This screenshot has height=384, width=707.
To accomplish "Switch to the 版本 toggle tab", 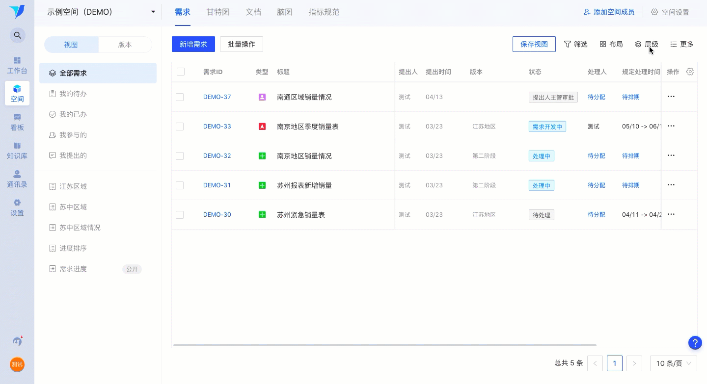I will 124,45.
